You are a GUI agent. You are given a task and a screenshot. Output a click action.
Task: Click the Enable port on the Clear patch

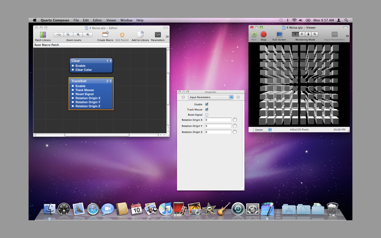73,66
